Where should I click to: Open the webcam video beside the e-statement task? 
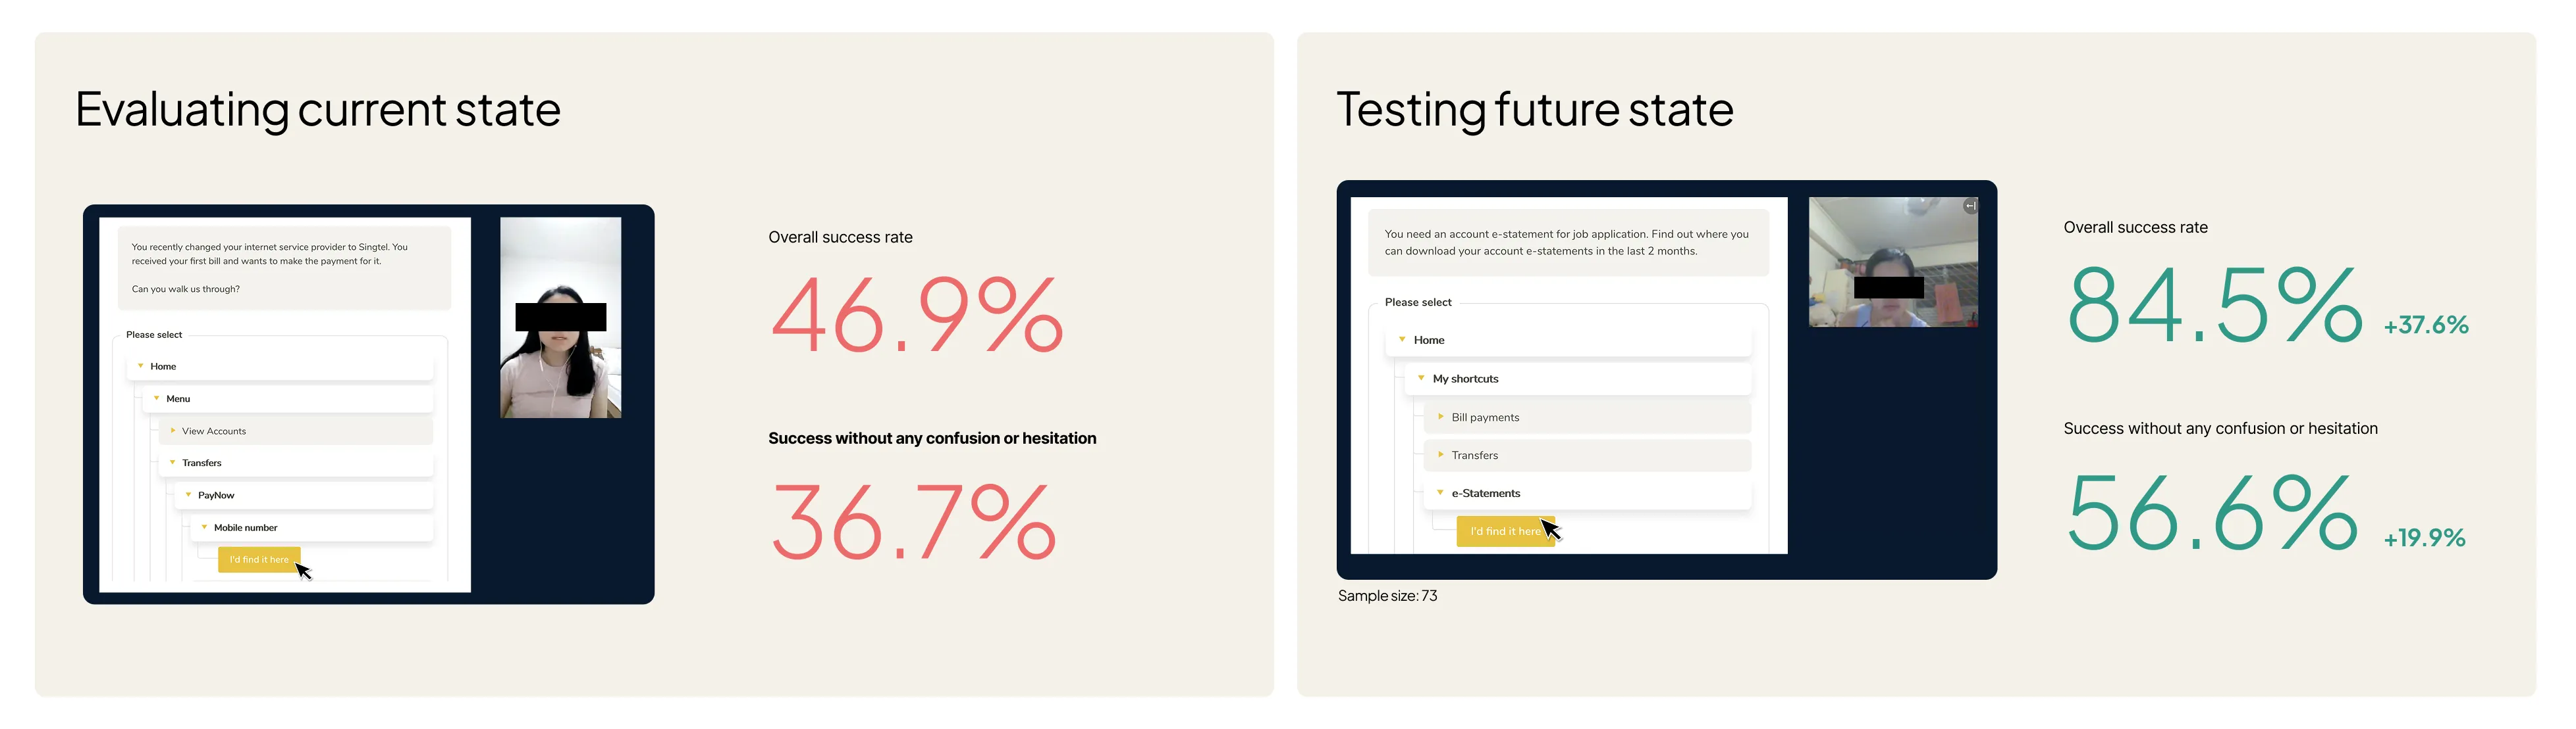point(1893,262)
